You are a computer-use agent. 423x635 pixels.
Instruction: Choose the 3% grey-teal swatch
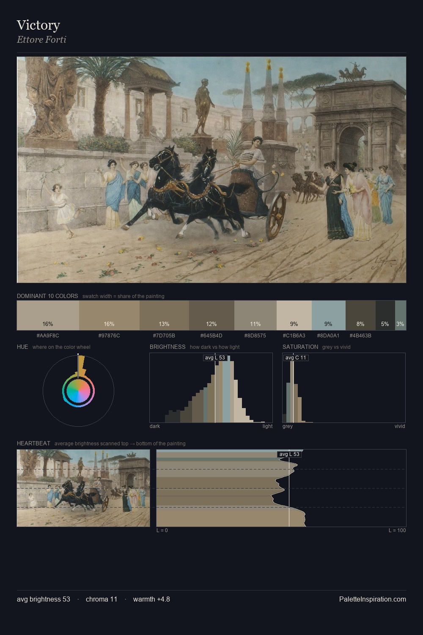tap(401, 315)
